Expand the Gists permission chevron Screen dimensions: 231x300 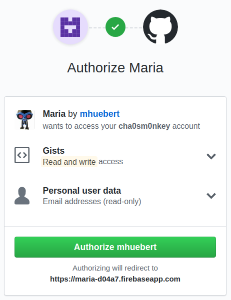211,156
